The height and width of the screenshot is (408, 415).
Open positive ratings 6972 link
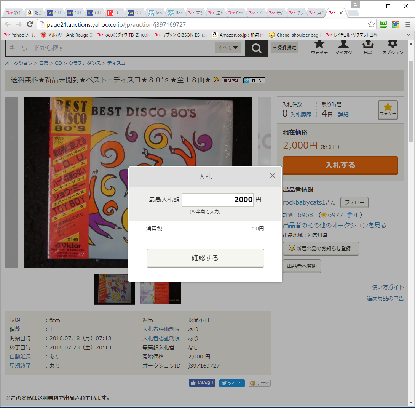pos(335,215)
